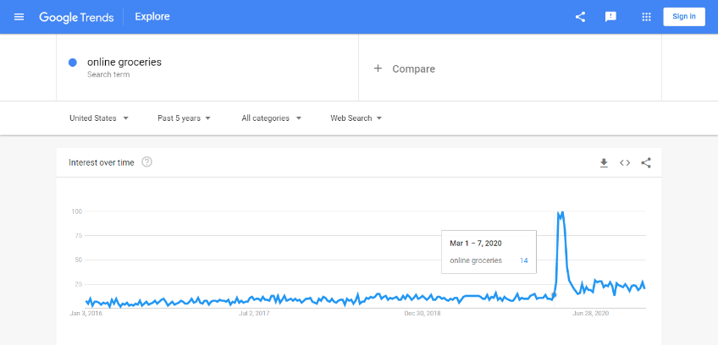Click the 100 y-axis value
This screenshot has width=718, height=345.
(x=76, y=211)
